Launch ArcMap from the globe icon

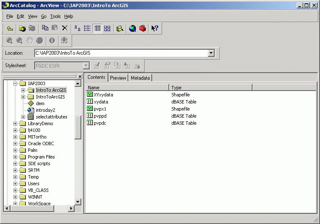tap(132, 28)
